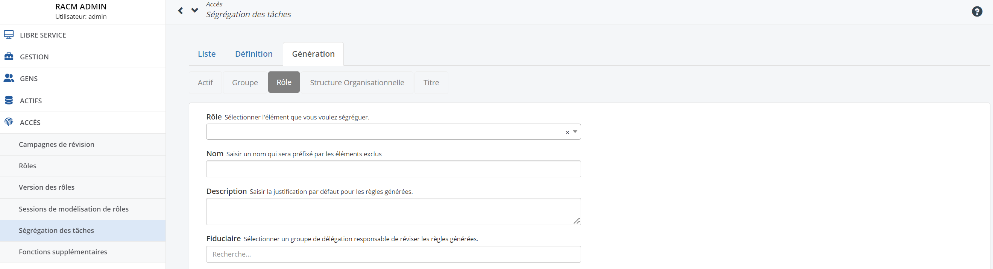Screen dimensions: 993x269
Task: Open the LIBRE SERVICE menu
Action: 83,35
